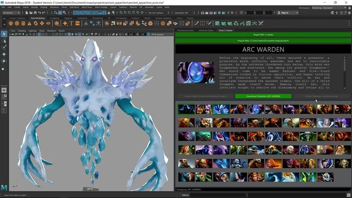Open the File menu

pos(3,7)
